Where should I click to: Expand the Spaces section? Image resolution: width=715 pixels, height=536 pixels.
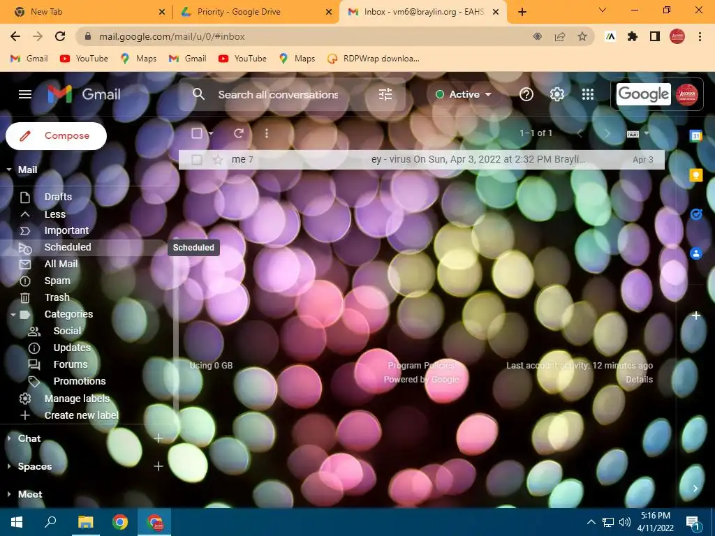pyautogui.click(x=9, y=466)
